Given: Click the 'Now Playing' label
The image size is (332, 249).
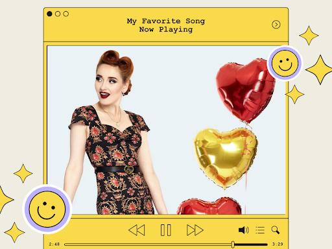Looking at the screenshot, I should click(x=166, y=29).
